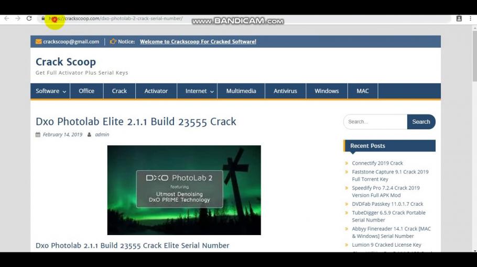Image resolution: width=477 pixels, height=267 pixels.
Task: Click the browser forward arrow
Action: tap(18, 18)
